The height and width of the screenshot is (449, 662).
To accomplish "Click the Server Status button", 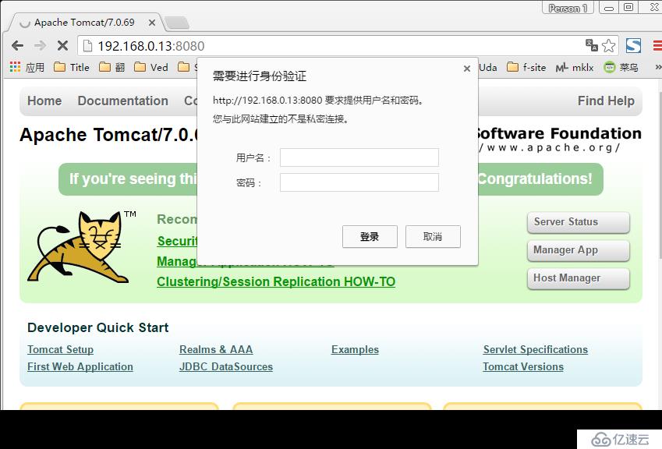I will click(579, 222).
